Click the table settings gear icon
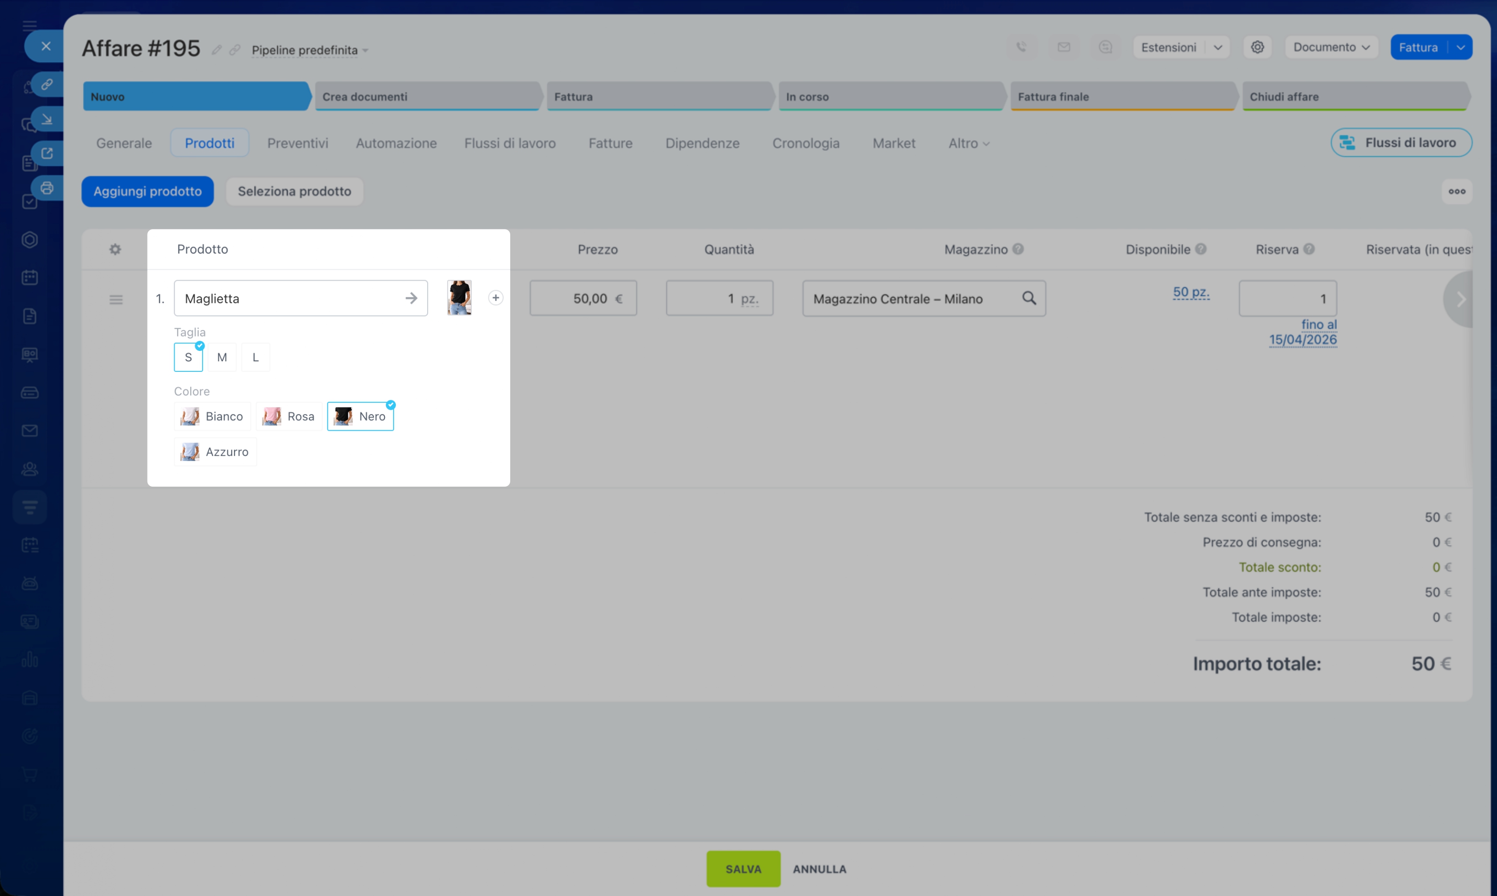1497x896 pixels. coord(115,249)
